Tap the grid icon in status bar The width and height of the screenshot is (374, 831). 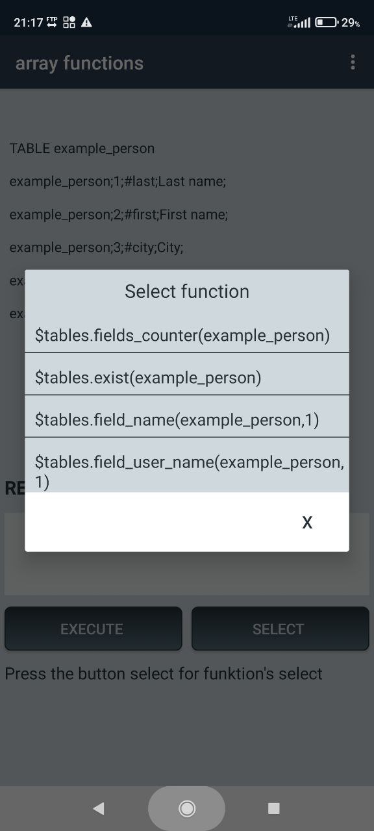[x=69, y=22]
